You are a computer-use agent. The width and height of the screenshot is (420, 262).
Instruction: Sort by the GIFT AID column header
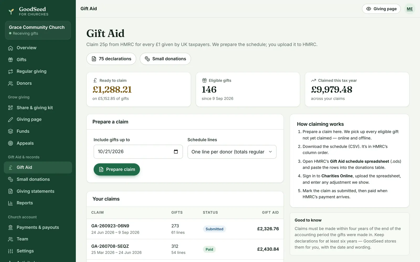tap(270, 212)
